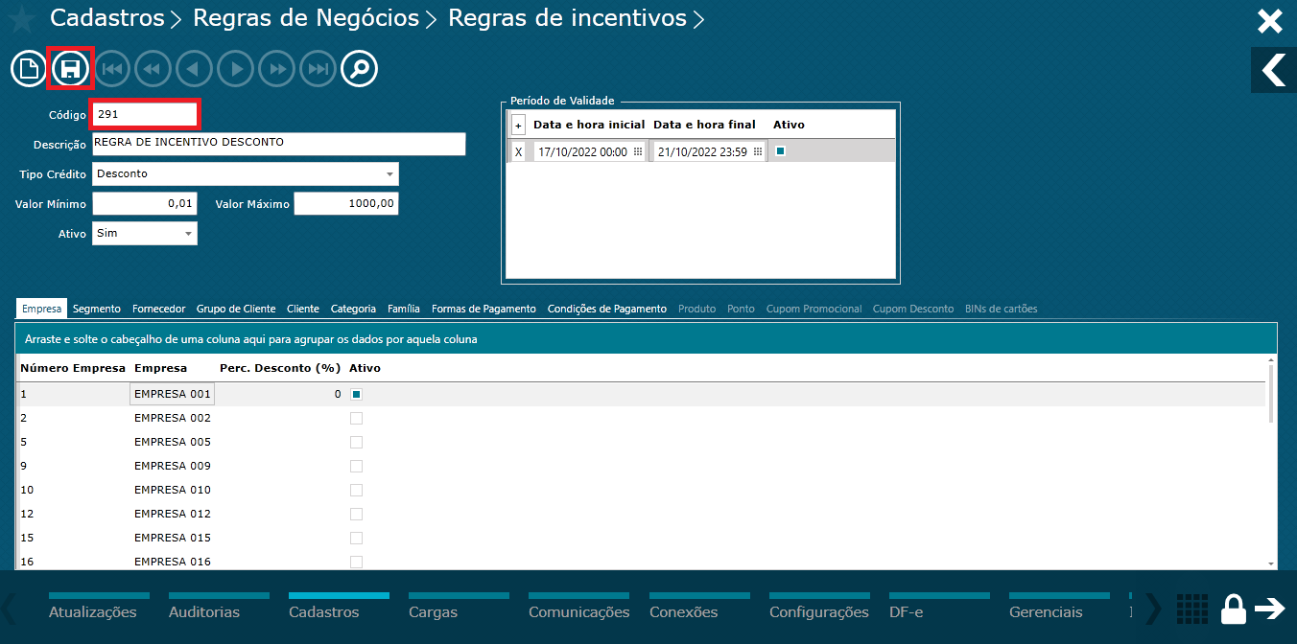The width and height of the screenshot is (1297, 644).
Task: Click the Regras de Negócios breadcrumb link
Action: (306, 18)
